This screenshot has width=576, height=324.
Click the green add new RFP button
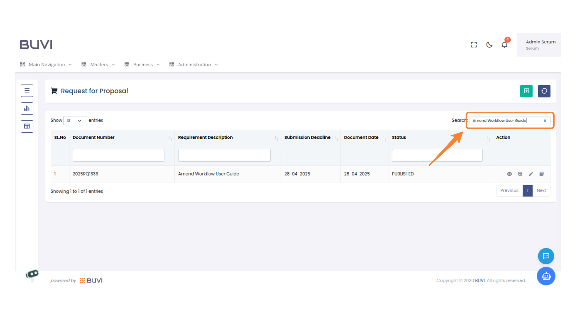click(x=526, y=91)
